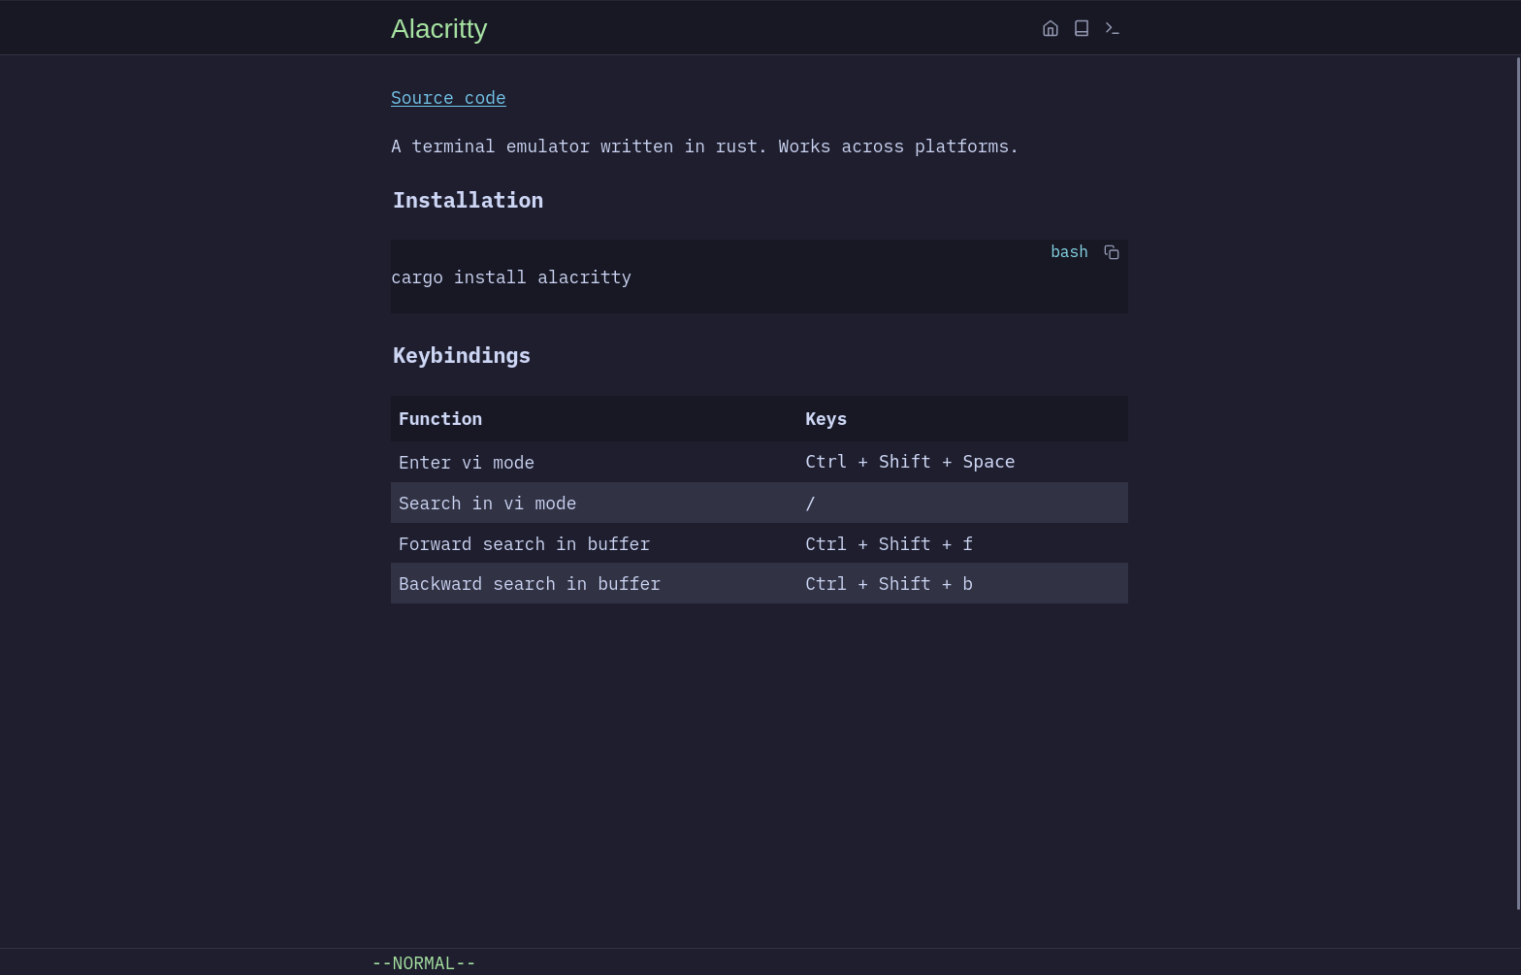The width and height of the screenshot is (1521, 975).
Task: Copy the bash code block contents
Action: point(1112,252)
